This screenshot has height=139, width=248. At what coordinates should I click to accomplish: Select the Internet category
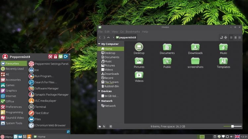coord(14,96)
